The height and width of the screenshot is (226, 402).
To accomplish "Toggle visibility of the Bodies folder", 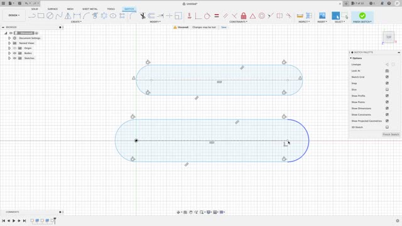I will (x=14, y=53).
